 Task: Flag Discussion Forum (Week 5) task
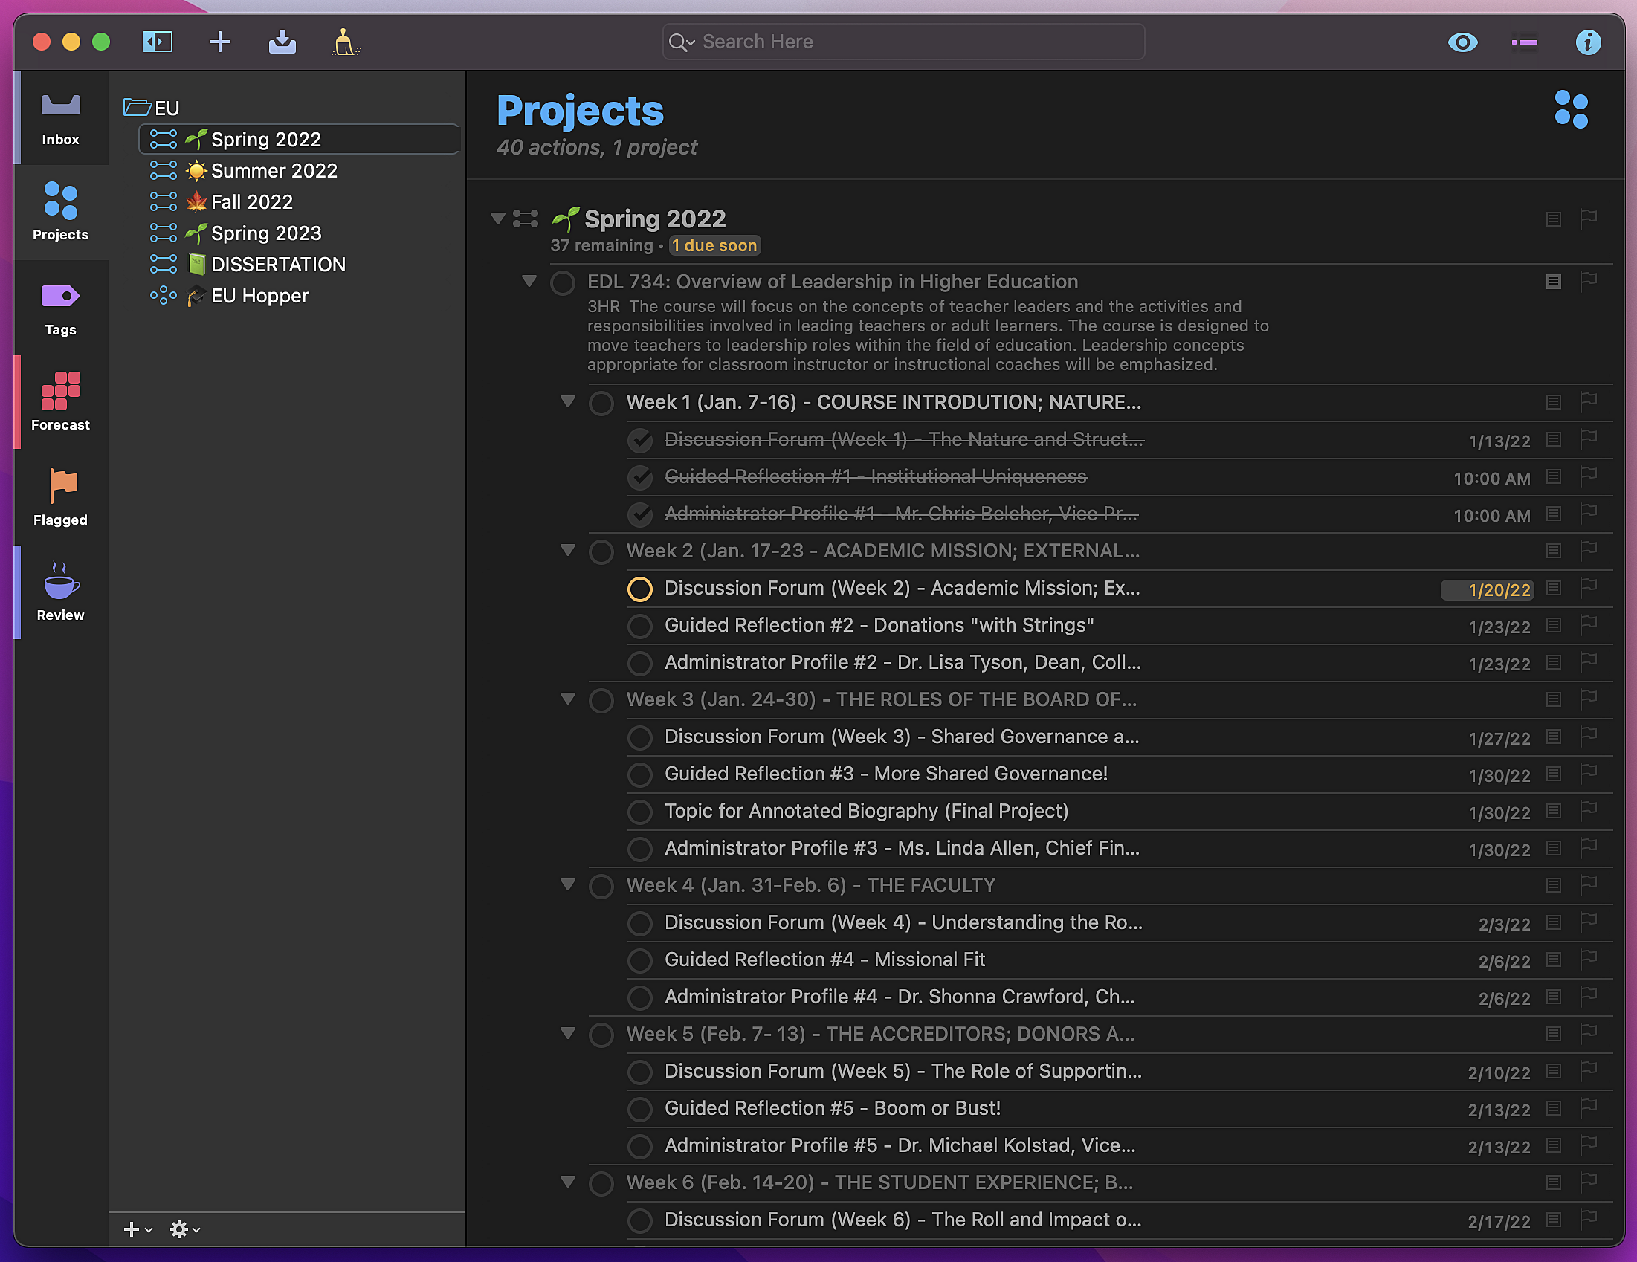click(1588, 1071)
